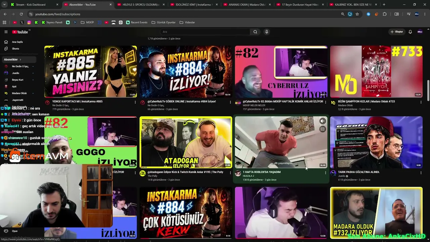Screen dimensions: 430x242
Task: Click the address bar showing youtube.com/feed/subscriptions
Action: coord(183,14)
